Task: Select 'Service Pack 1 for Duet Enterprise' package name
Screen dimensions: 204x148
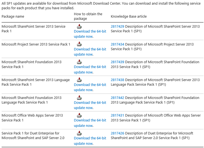Action: click(33, 135)
